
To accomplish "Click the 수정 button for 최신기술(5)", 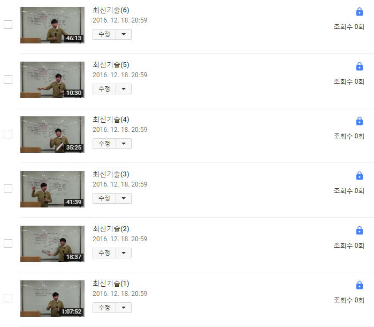I will 104,89.
